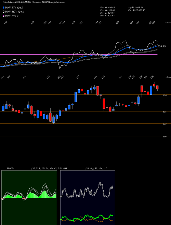Click the blue DOW ST legend swatch
Image resolution: width=171 pixels, height=225 pixels.
point(3,8)
